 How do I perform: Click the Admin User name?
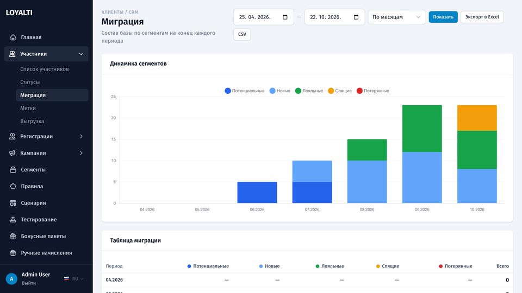[x=36, y=275]
